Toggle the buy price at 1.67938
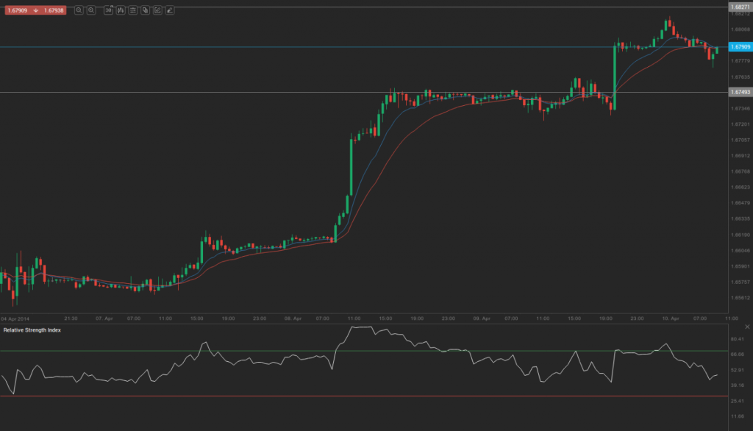This screenshot has width=753, height=431. 53,10
